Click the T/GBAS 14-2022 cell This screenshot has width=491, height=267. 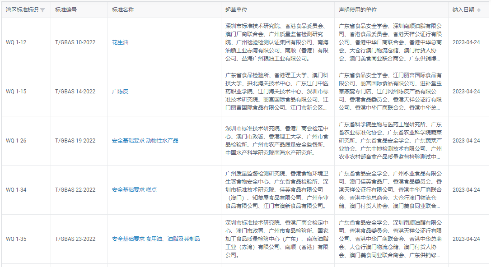pyautogui.click(x=75, y=92)
